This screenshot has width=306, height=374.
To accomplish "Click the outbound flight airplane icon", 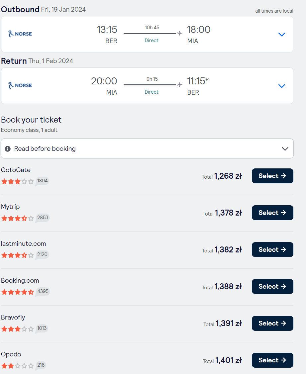I will click(180, 33).
